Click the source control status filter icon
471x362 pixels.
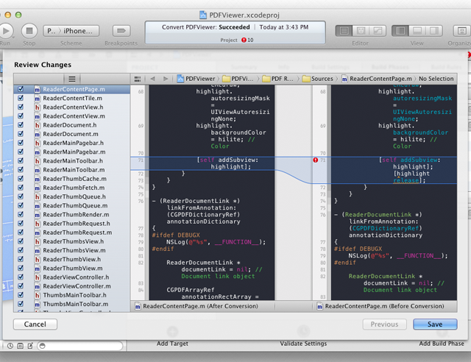click(x=20, y=346)
